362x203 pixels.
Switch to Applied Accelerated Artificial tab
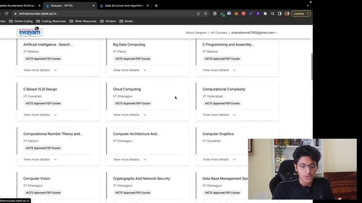point(21,6)
